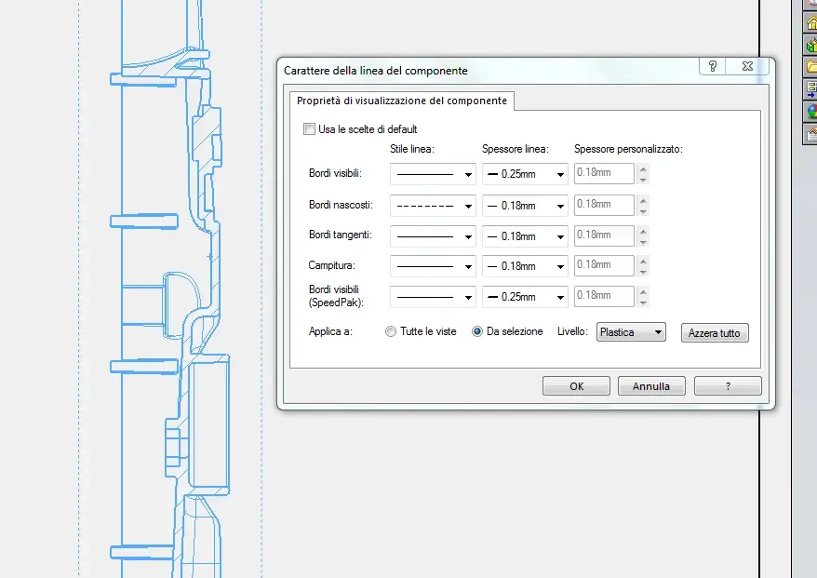Select the 'Tutte le viste' radio option
This screenshot has width=817, height=578.
391,331
